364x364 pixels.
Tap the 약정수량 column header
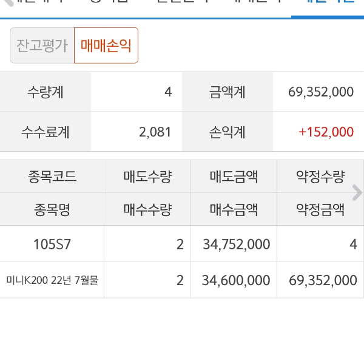point(320,177)
